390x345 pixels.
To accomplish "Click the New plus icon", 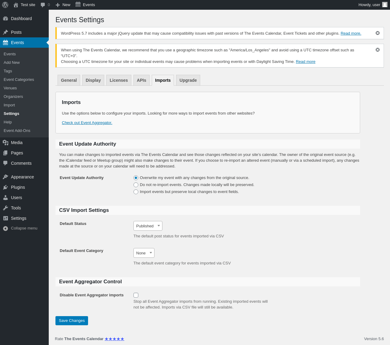I will [x=58, y=5].
